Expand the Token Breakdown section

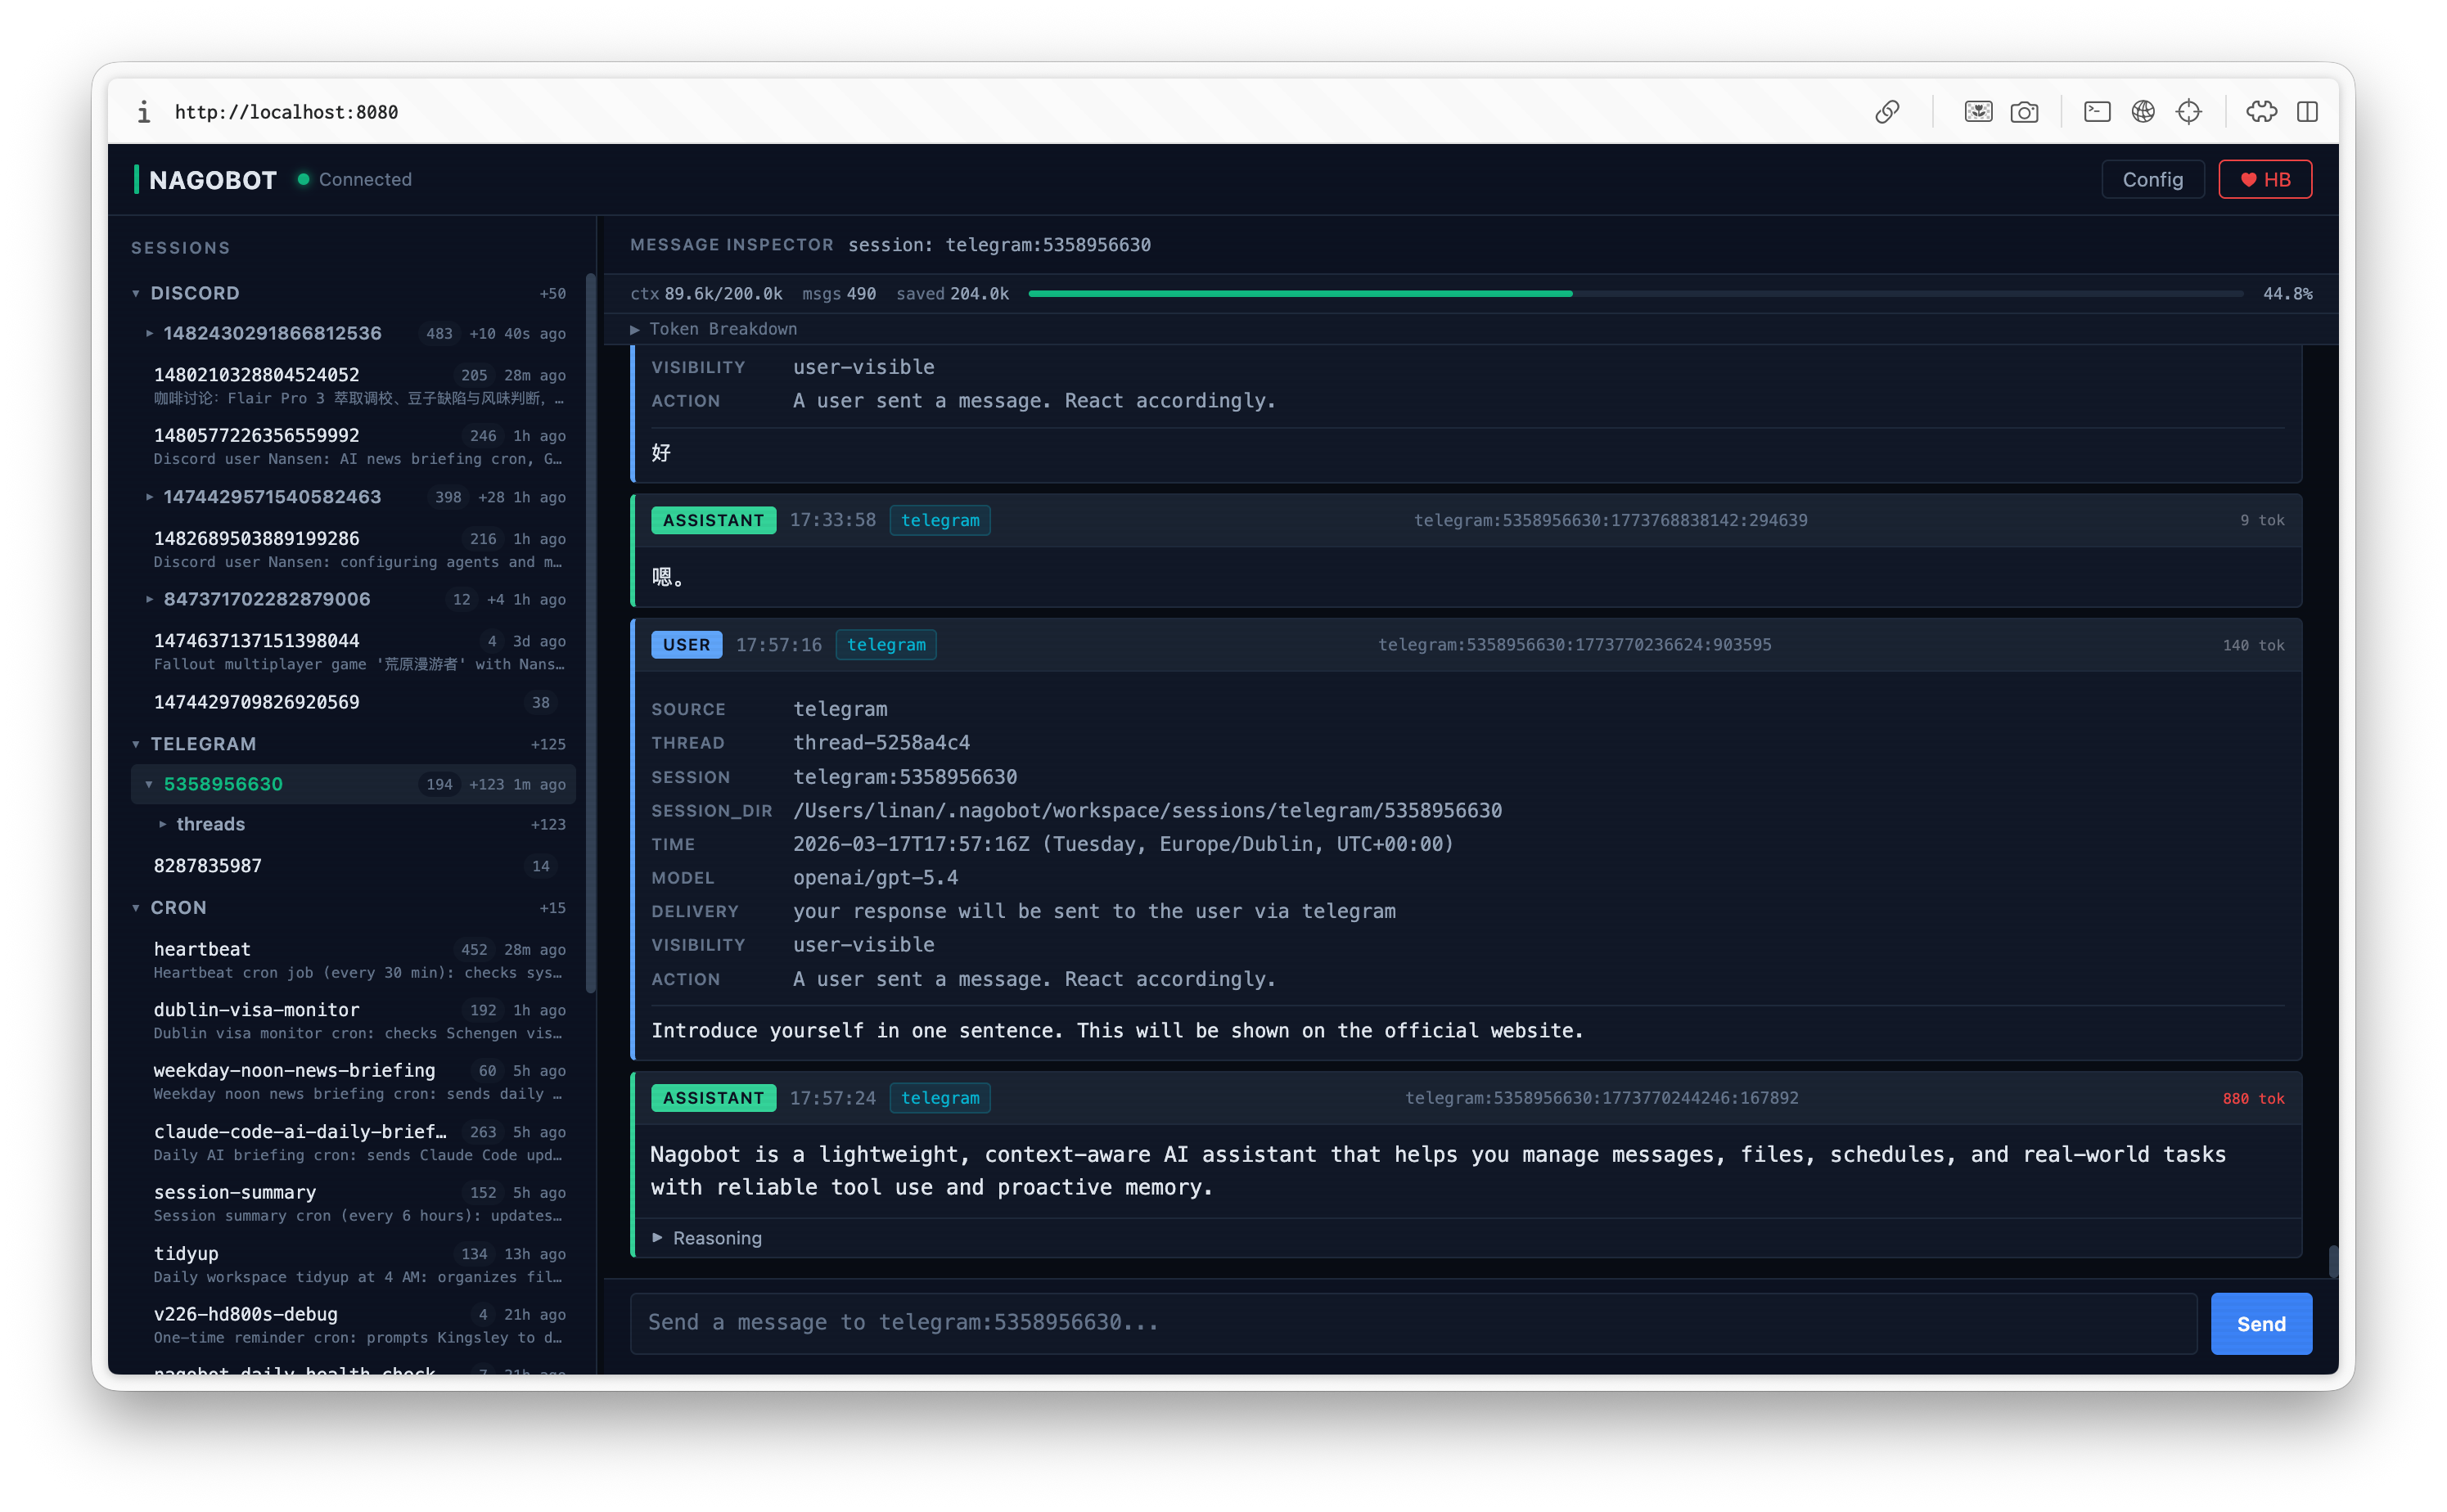click(x=714, y=328)
